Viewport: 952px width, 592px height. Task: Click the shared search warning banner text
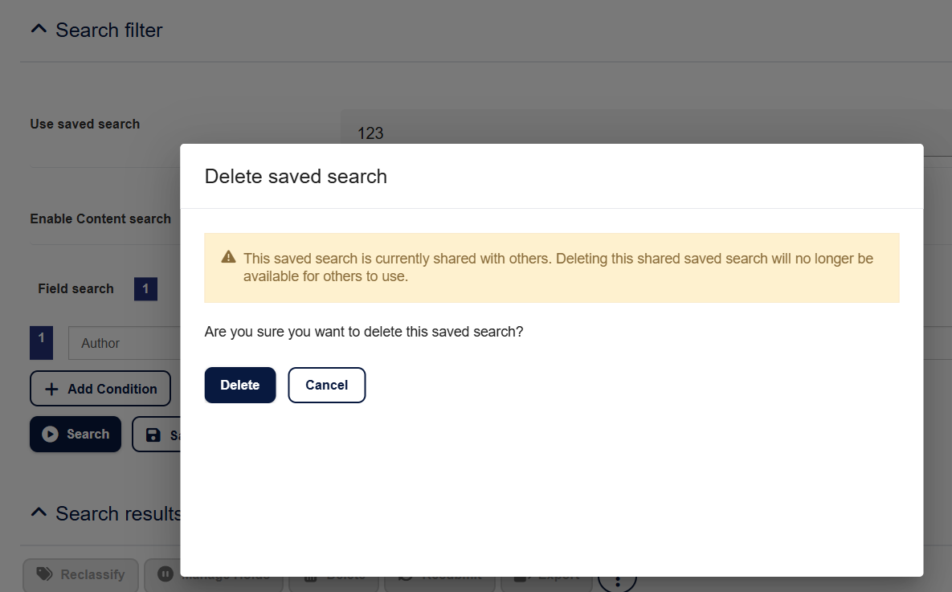pyautogui.click(x=558, y=267)
